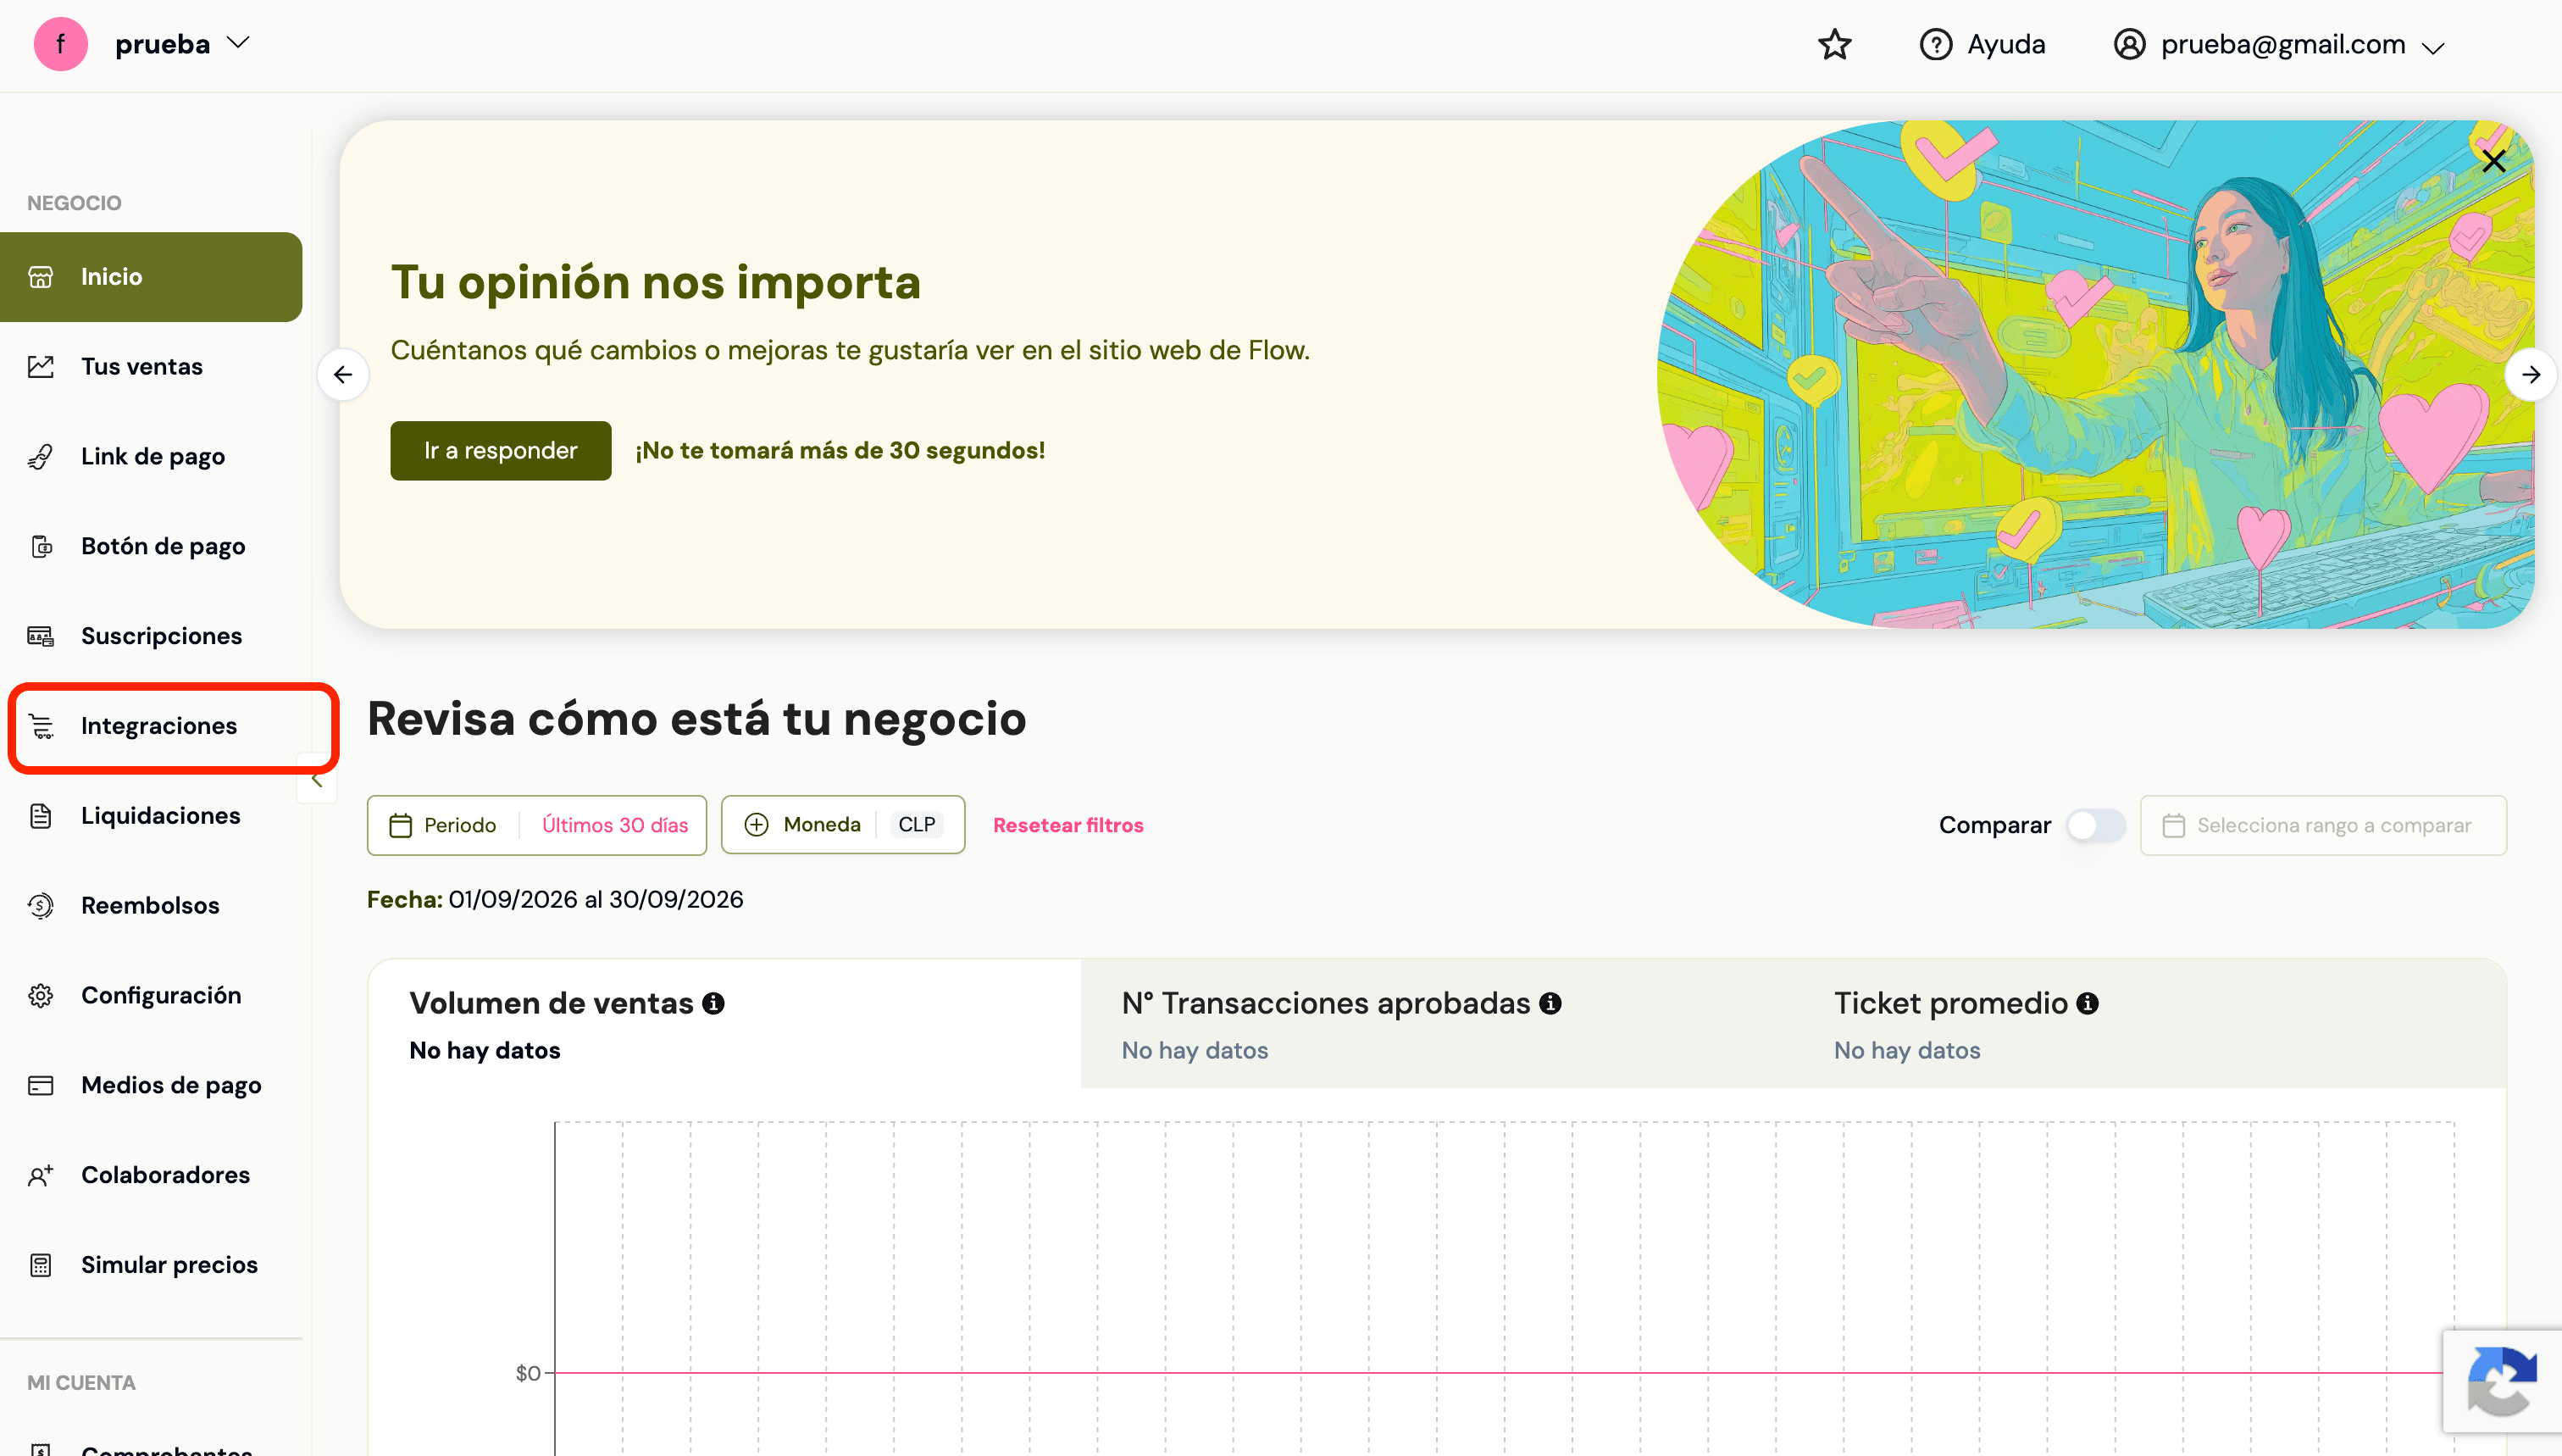Open the prueba@gmail.com account menu chevron

[x=2432, y=47]
